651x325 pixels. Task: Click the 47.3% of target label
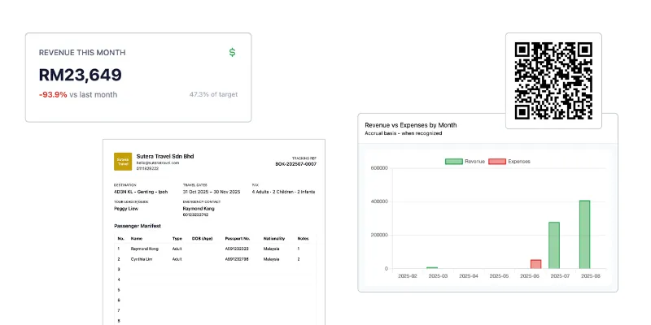coord(213,95)
